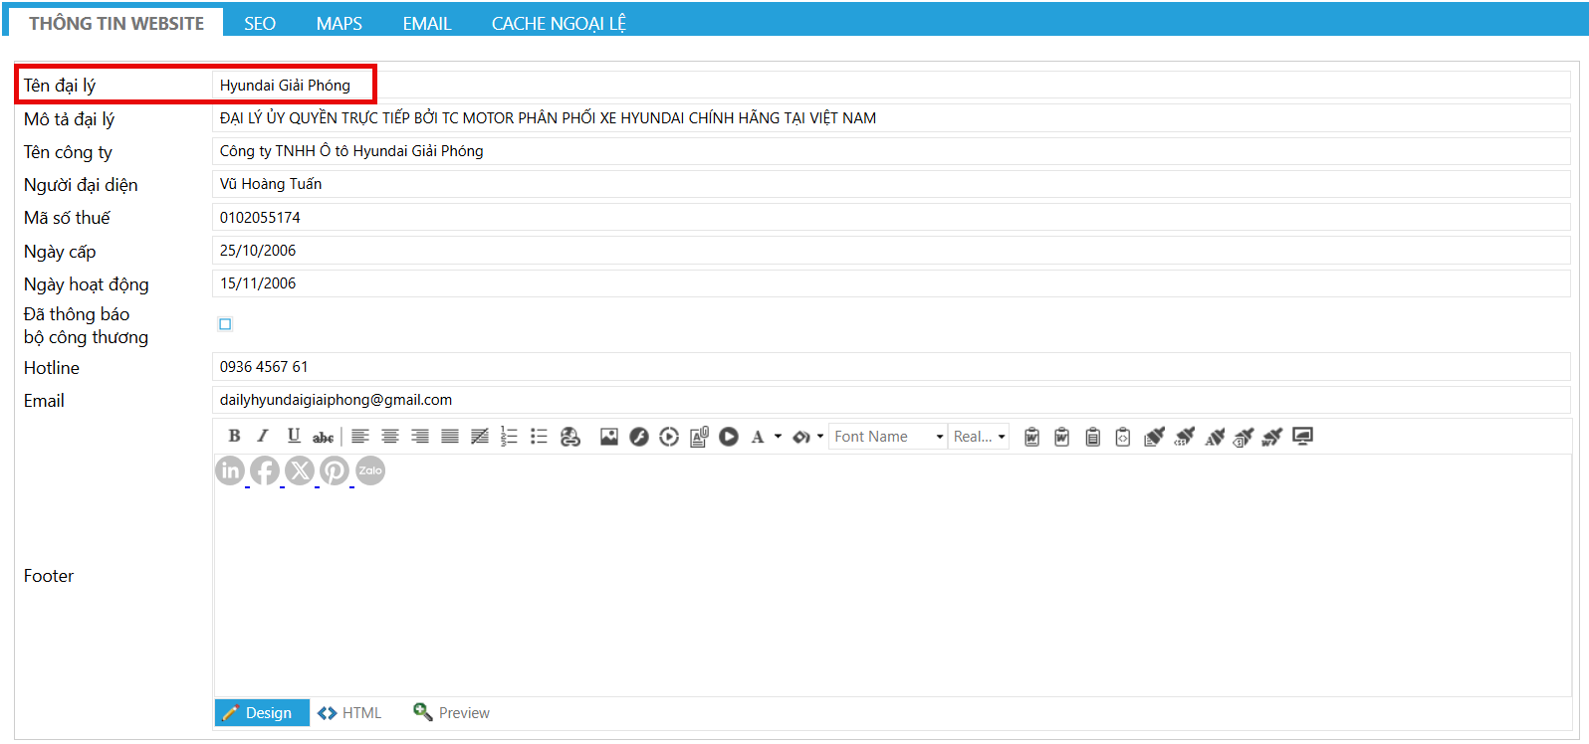
Task: Open the image manager icon
Action: [x=609, y=437]
